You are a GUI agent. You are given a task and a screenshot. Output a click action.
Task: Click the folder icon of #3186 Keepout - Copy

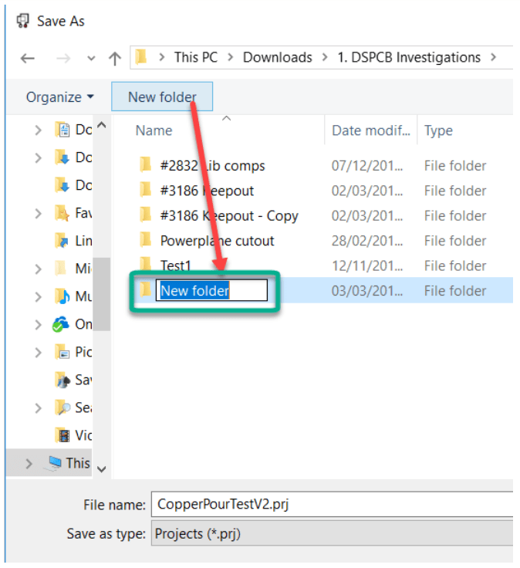[x=146, y=215]
